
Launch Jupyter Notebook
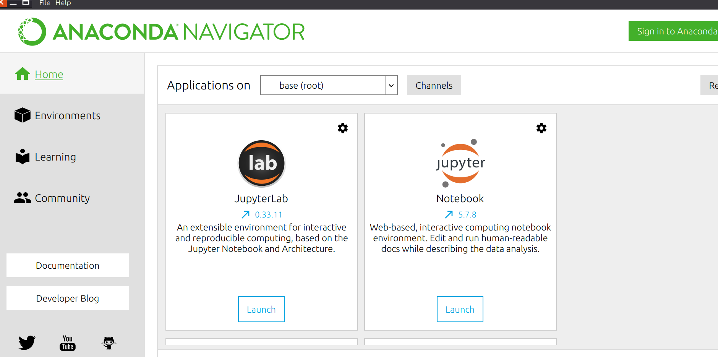(460, 309)
